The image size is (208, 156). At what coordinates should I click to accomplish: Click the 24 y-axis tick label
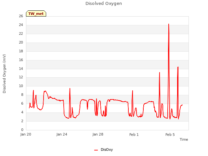[x=21, y=25]
